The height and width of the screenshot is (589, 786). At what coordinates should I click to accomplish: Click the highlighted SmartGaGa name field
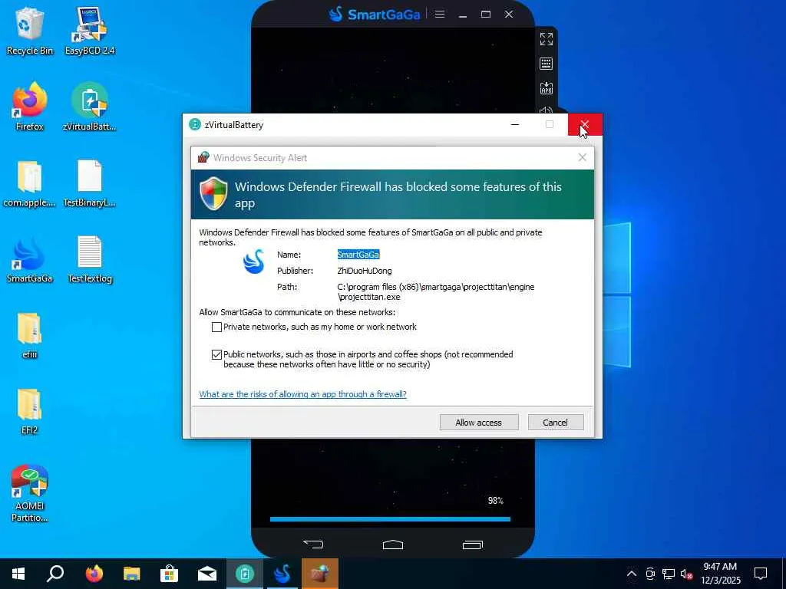pos(358,255)
